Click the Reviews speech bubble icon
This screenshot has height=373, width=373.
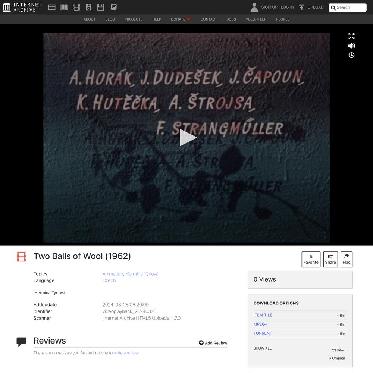pos(21,342)
